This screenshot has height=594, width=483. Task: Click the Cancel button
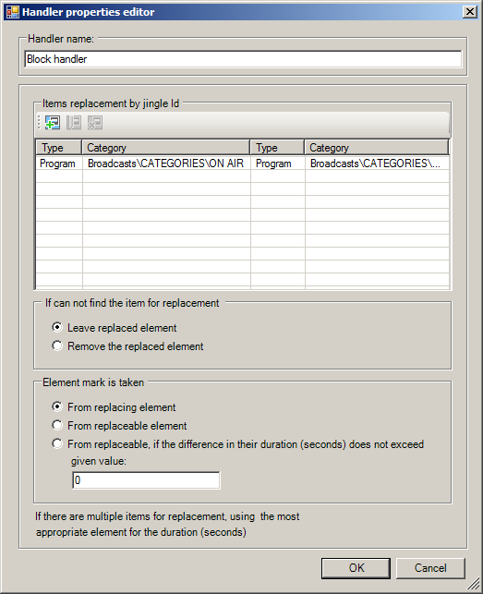click(430, 568)
